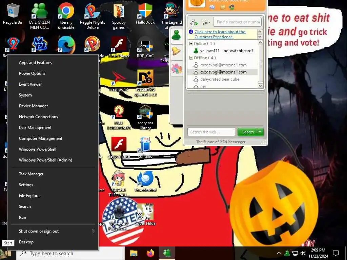347x260 pixels.
Task: Select contact yellows111 - no switchboard?
Action: click(222, 51)
